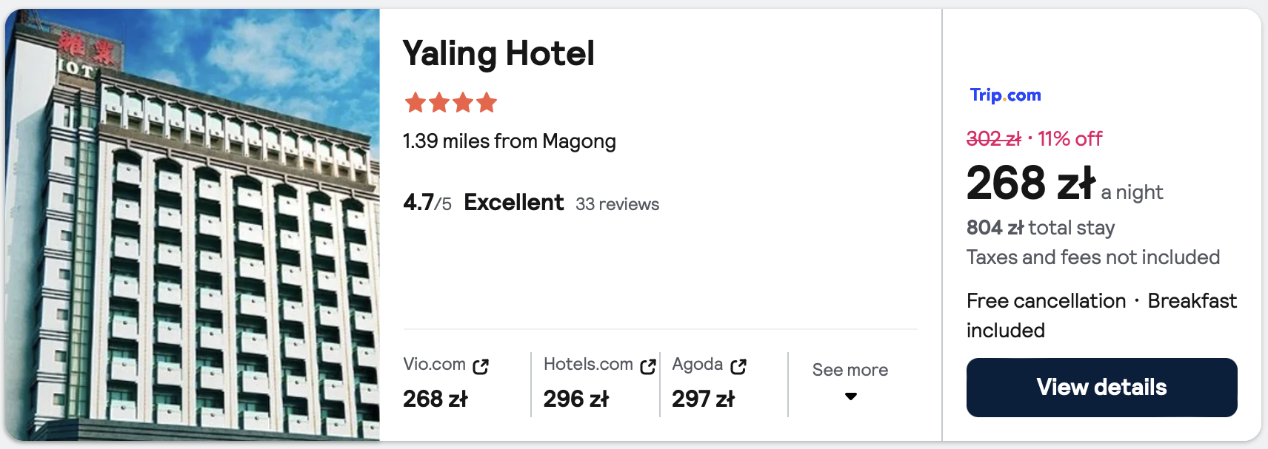Select the 296 zł Hotels.com price
Screen dimensions: 1268x449
575,399
